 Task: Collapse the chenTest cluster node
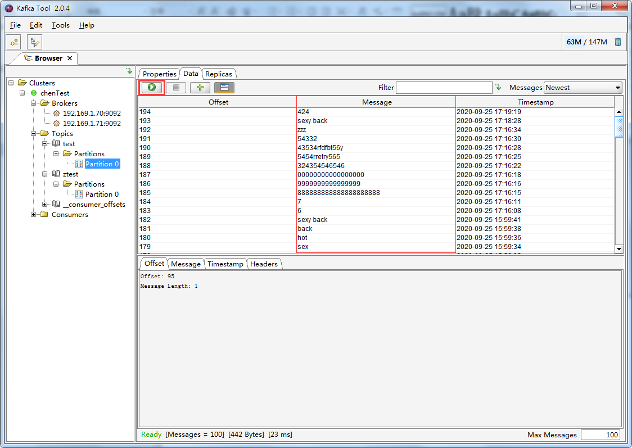point(22,93)
